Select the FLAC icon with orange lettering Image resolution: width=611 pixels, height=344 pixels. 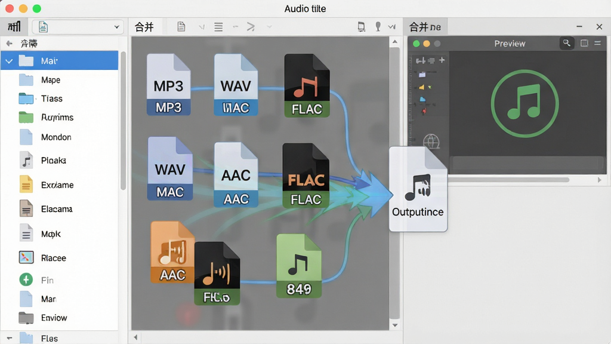coord(306,175)
